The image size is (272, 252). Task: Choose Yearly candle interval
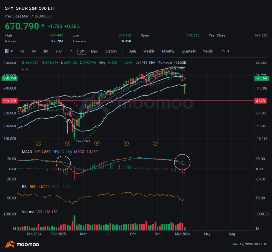208,51
